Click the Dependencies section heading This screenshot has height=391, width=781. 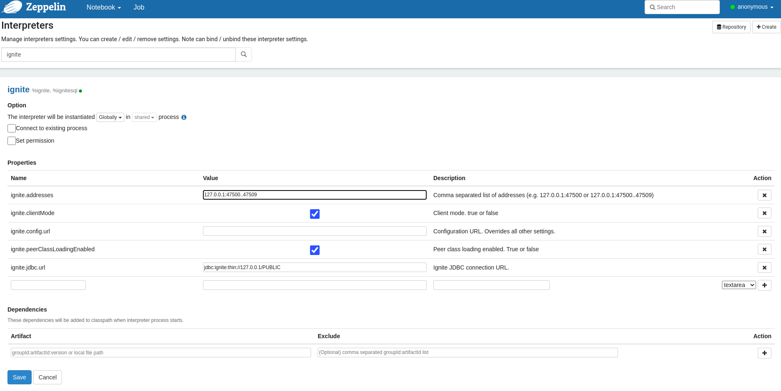[27, 309]
